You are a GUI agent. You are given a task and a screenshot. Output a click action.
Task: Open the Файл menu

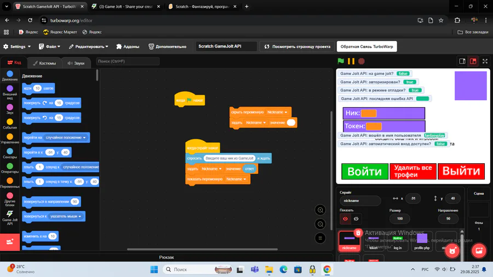pyautogui.click(x=49, y=47)
